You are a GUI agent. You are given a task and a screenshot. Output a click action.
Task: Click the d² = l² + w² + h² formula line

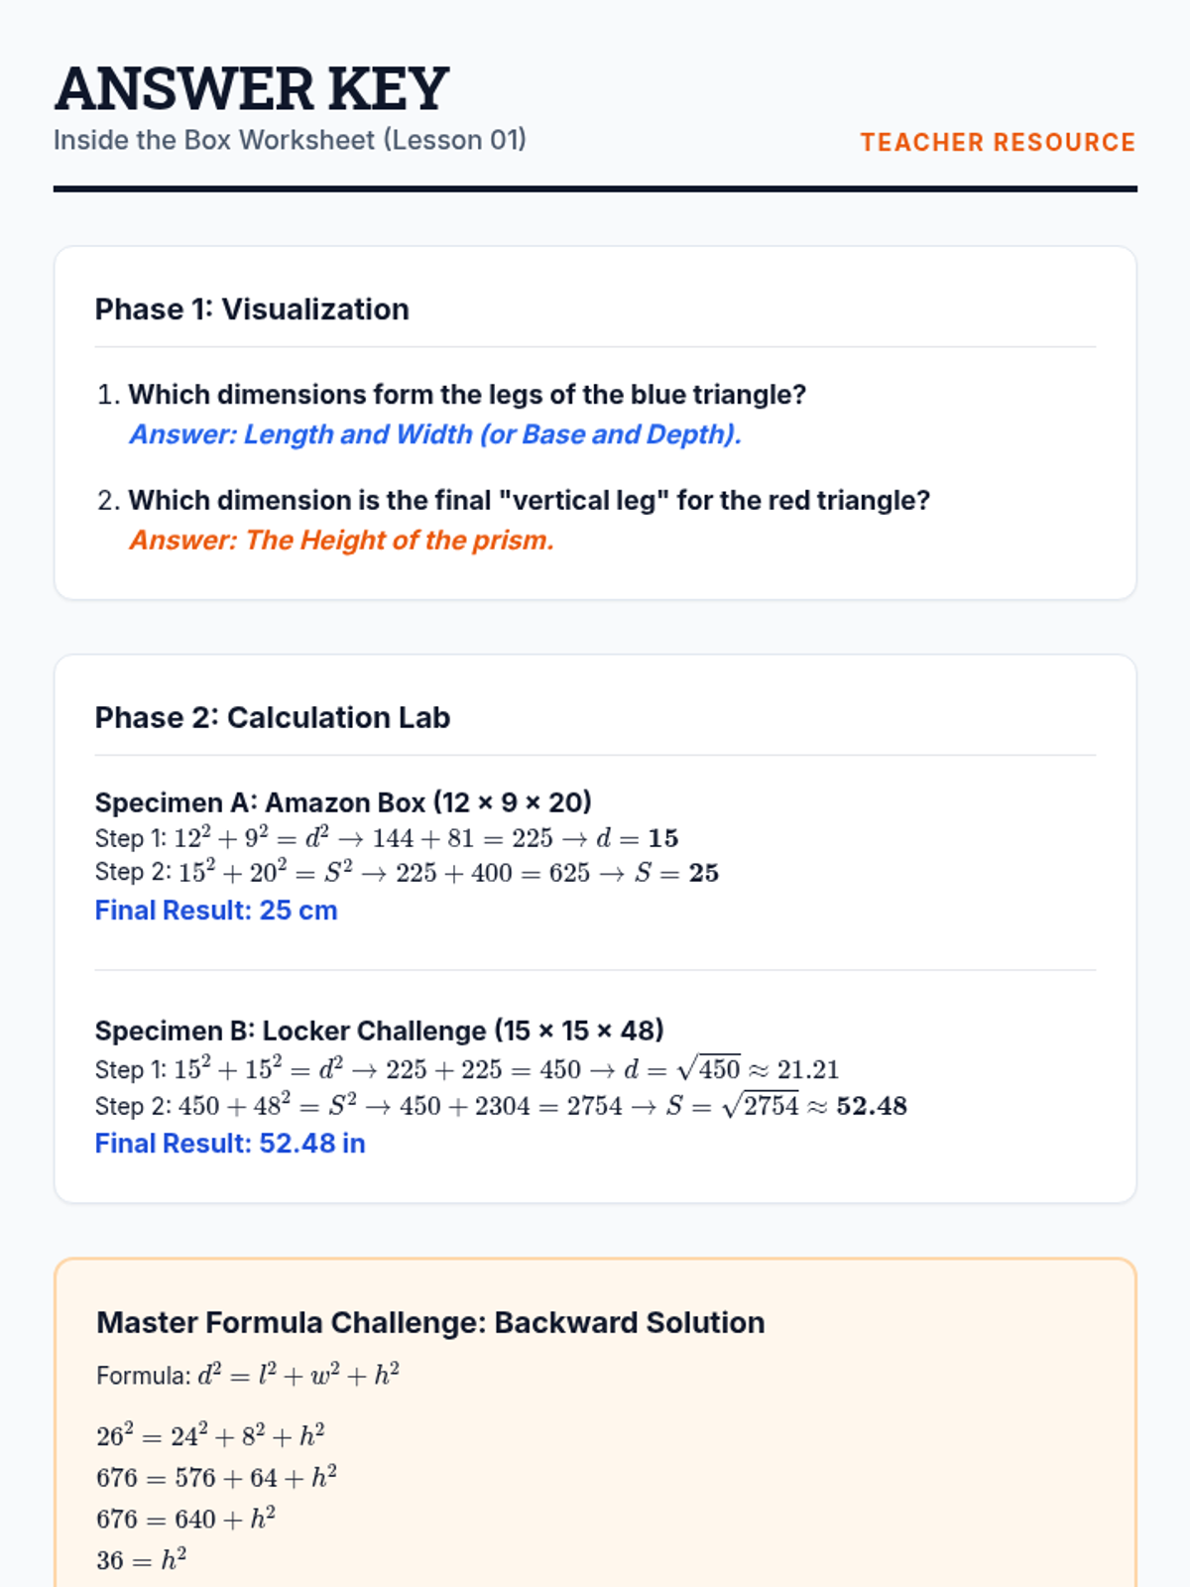[248, 1376]
